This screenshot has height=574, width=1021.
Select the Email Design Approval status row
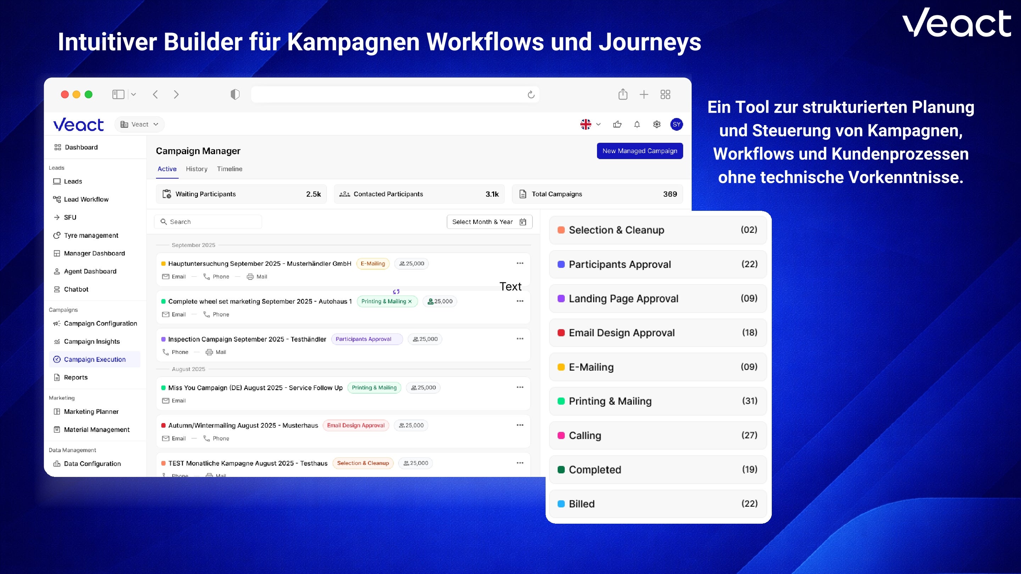tap(658, 333)
